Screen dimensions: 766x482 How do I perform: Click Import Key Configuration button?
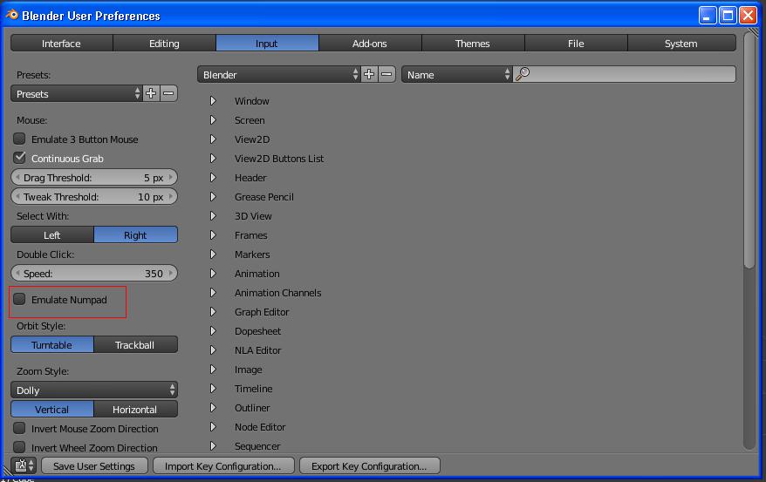(223, 465)
